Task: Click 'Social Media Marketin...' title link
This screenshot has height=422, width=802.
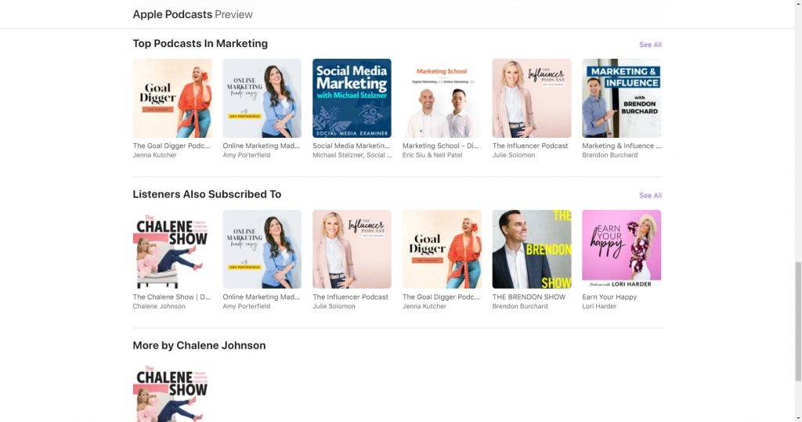Action: point(352,146)
